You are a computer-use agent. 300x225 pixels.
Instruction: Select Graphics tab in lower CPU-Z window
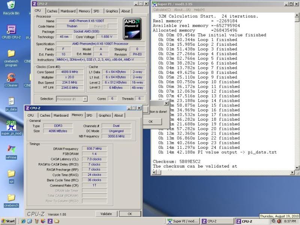click(x=105, y=115)
